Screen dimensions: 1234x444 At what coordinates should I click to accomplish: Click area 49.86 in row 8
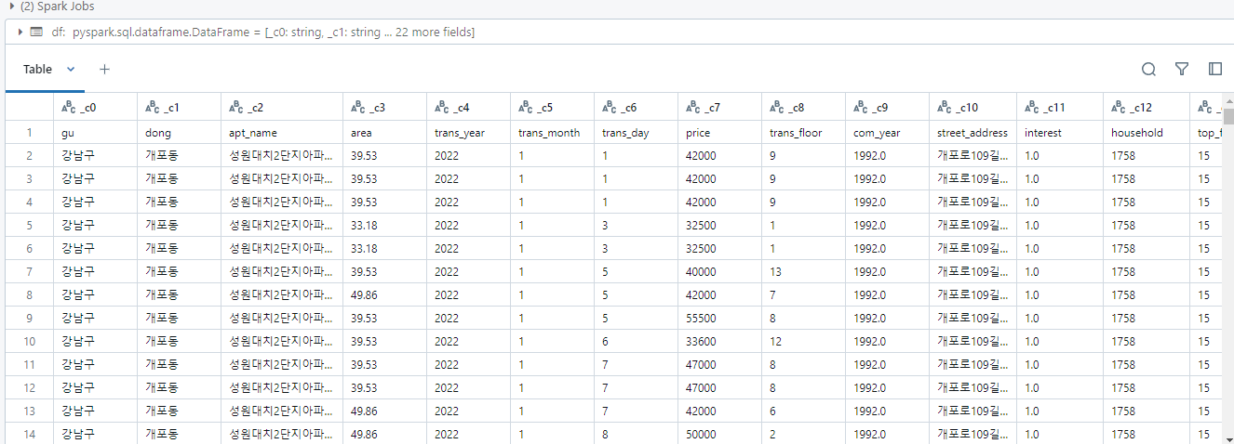pyautogui.click(x=384, y=295)
